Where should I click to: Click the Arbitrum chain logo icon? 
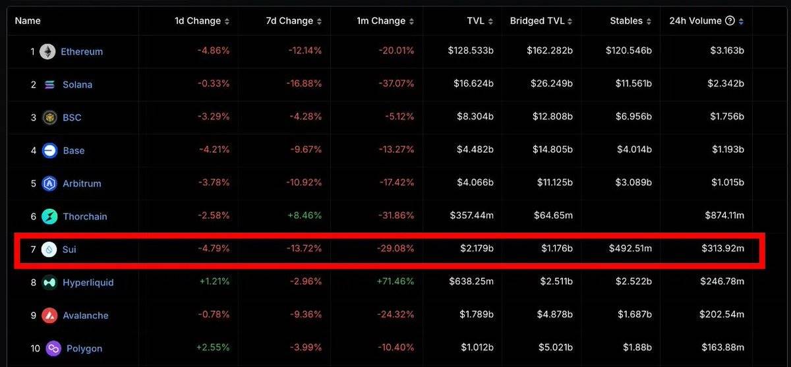[x=49, y=183]
